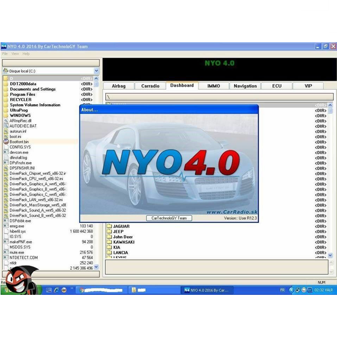Select the ARImpRec.dll file icon
Screen dimensions: 337x337
coord(6,121)
